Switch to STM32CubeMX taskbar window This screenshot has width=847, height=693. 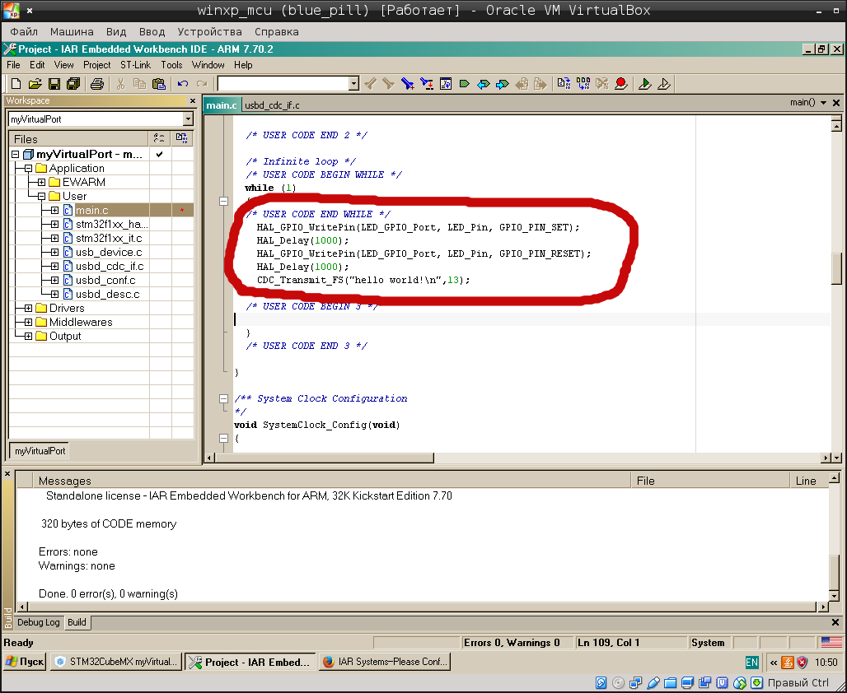point(116,662)
